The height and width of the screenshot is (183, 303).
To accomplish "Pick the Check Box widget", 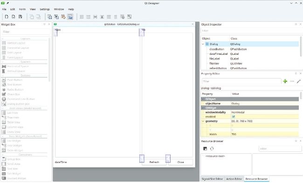I will 14,94.
